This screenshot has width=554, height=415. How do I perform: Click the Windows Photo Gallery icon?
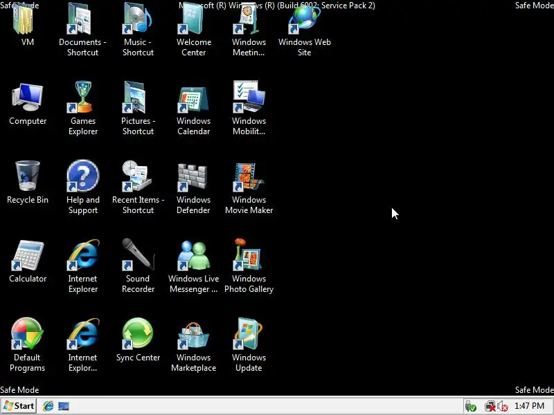point(249,255)
